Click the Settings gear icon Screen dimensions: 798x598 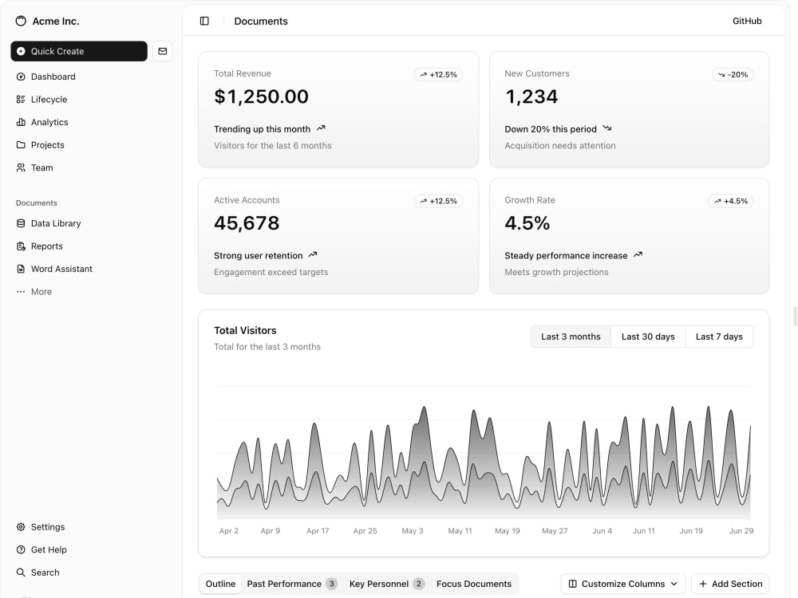tap(21, 527)
